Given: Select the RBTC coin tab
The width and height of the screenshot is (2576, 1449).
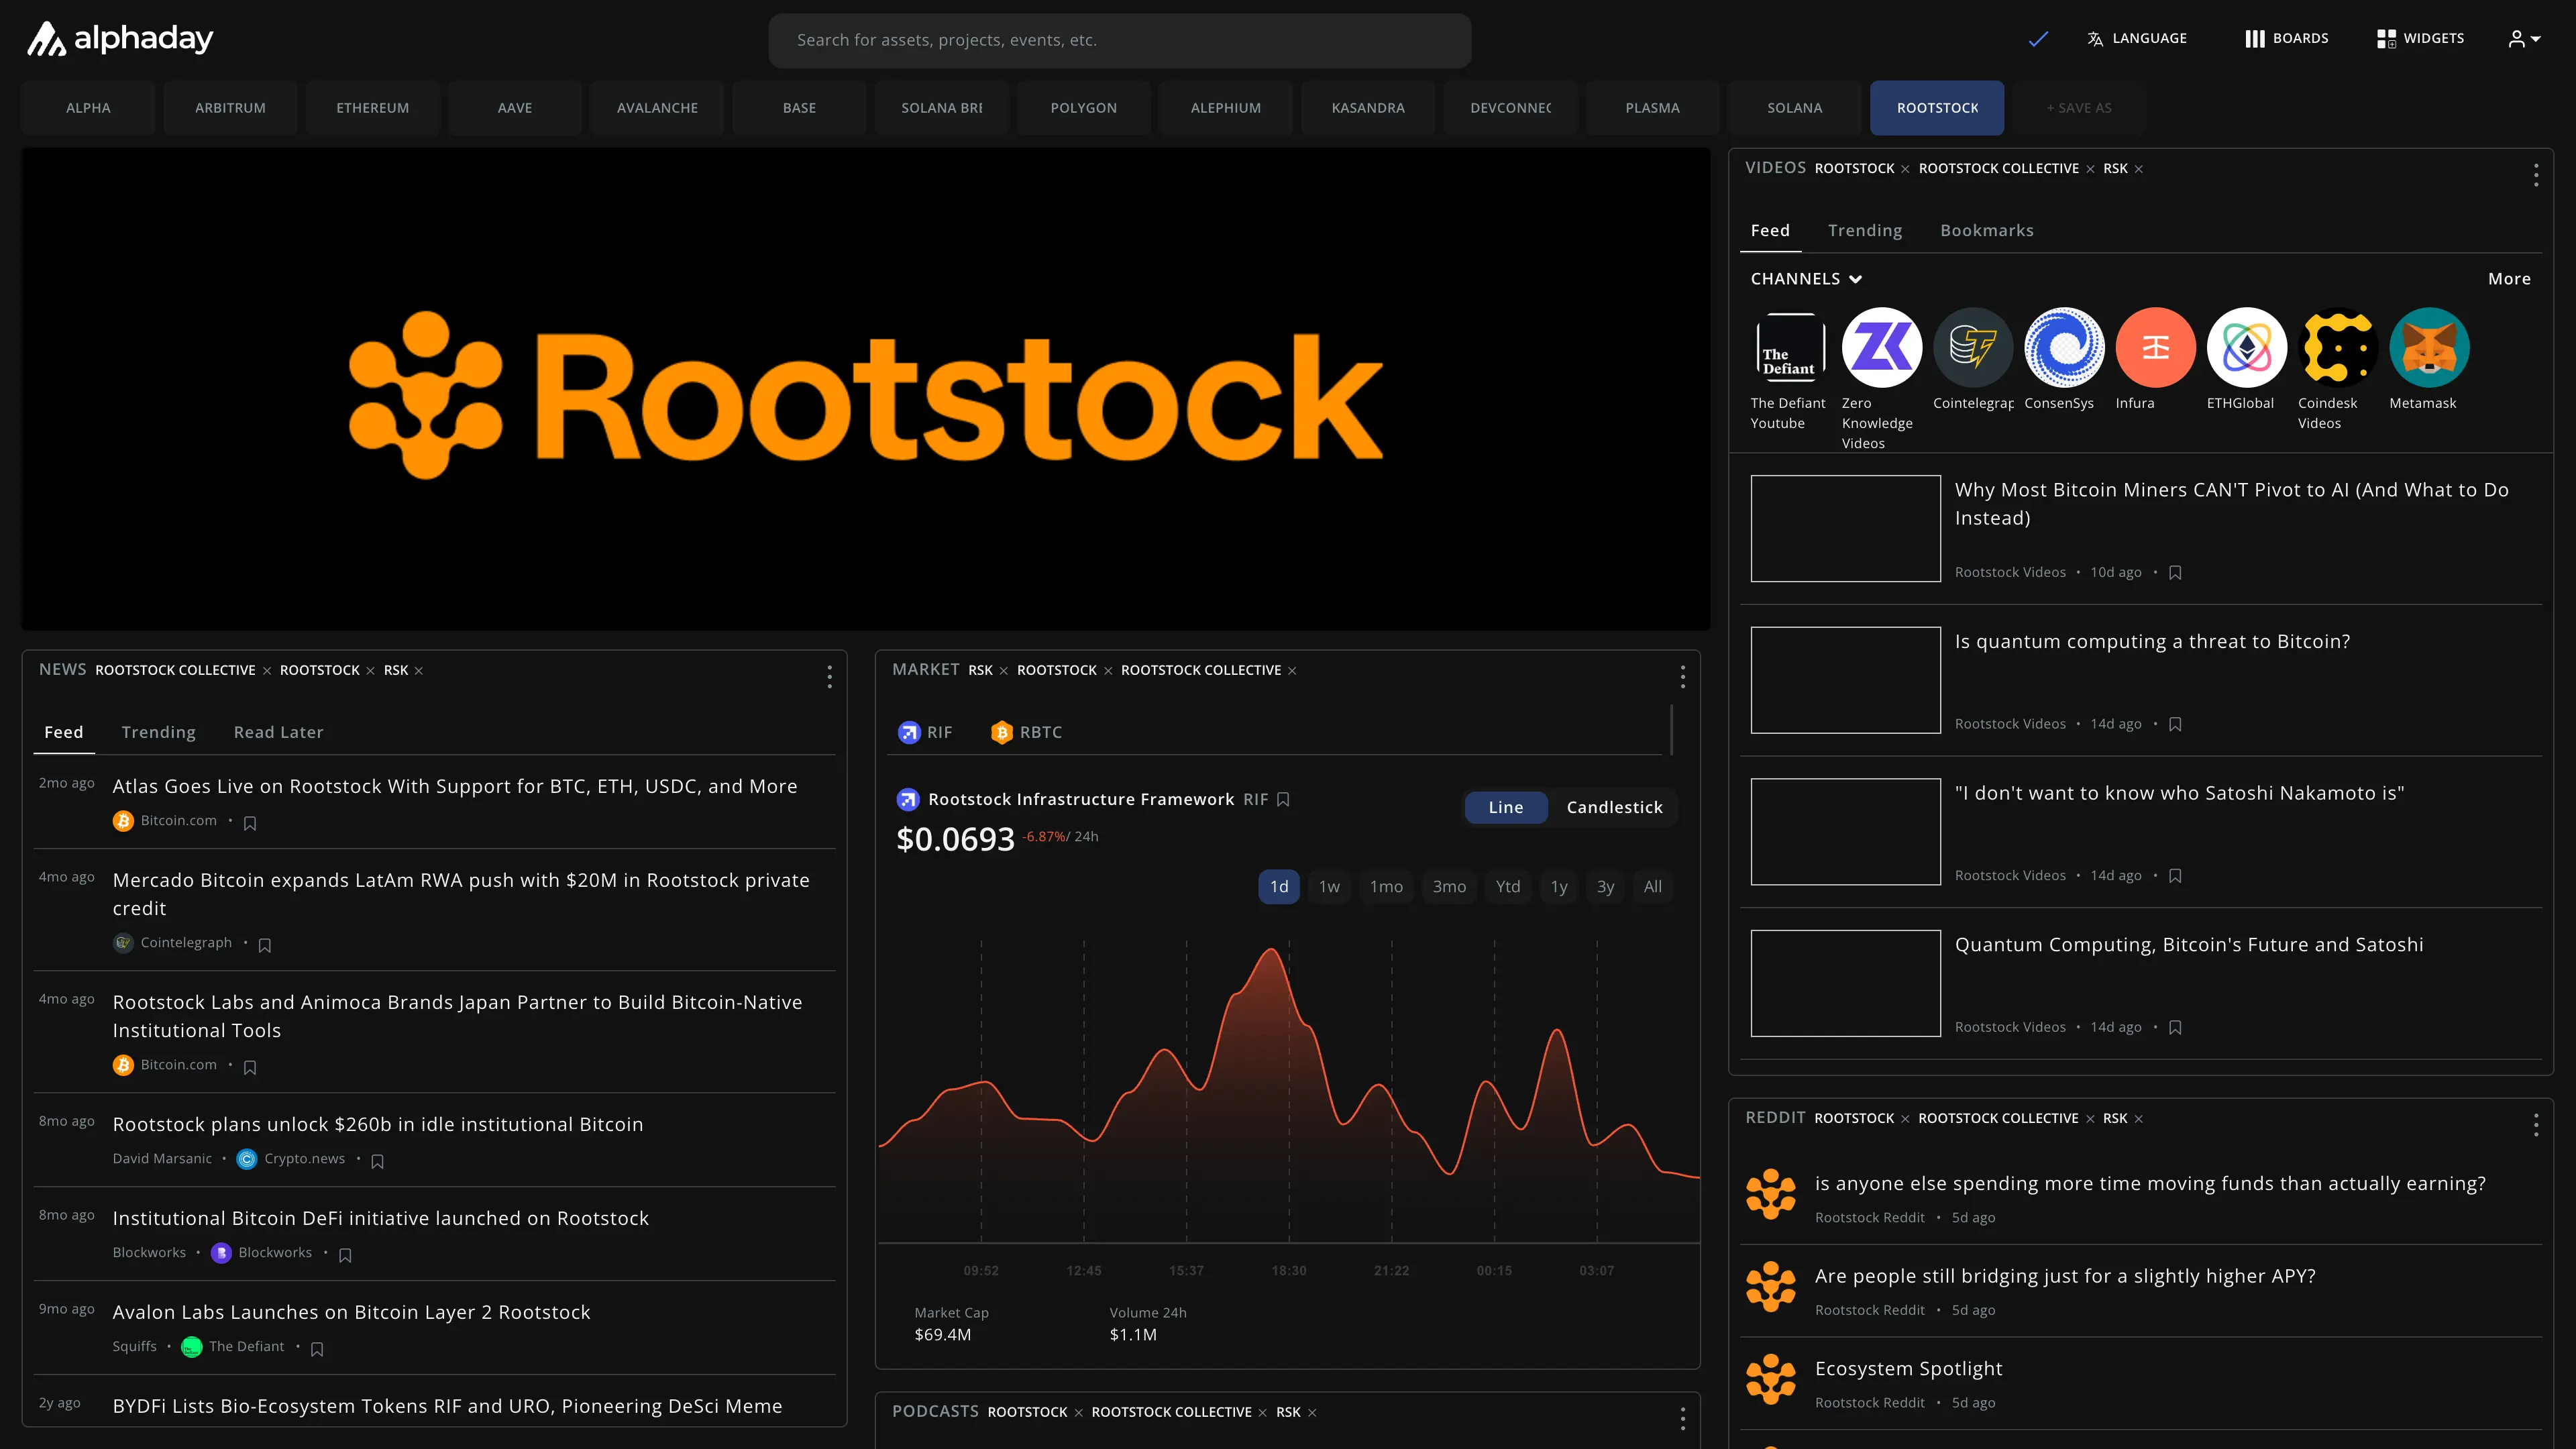Looking at the screenshot, I should click(1026, 733).
